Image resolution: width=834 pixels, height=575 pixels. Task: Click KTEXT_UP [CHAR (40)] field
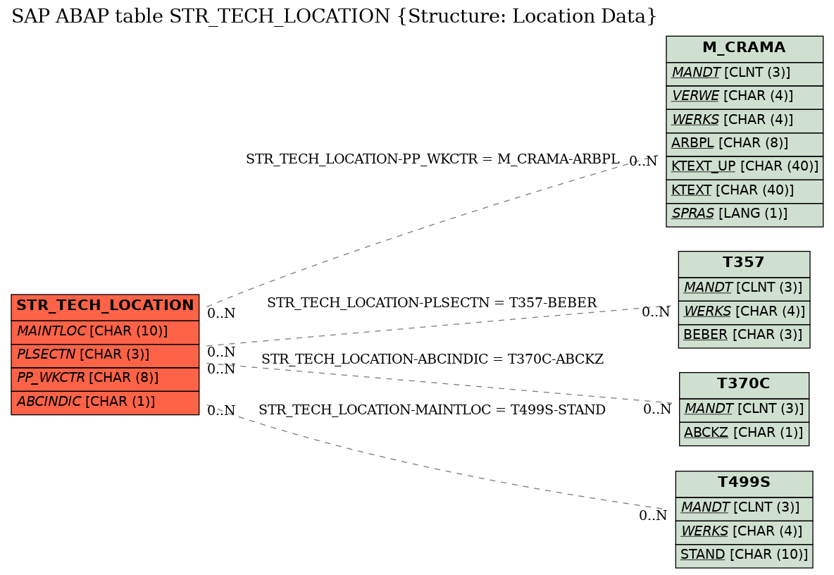point(744,168)
